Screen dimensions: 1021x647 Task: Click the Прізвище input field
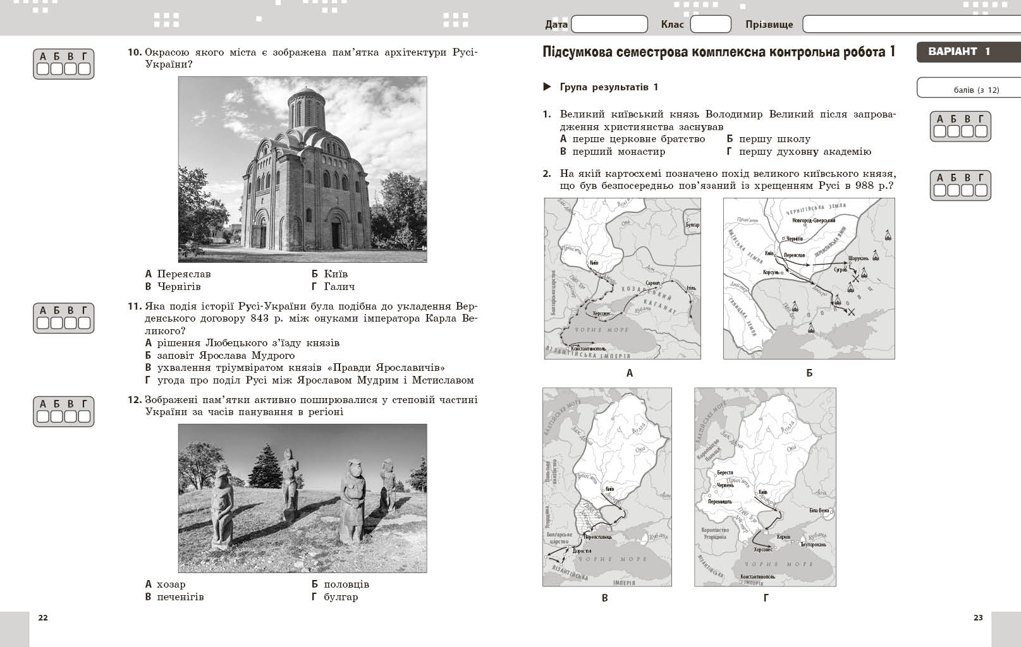910,25
